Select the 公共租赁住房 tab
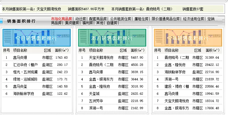This screenshot has height=117, width=229. click(121, 19)
